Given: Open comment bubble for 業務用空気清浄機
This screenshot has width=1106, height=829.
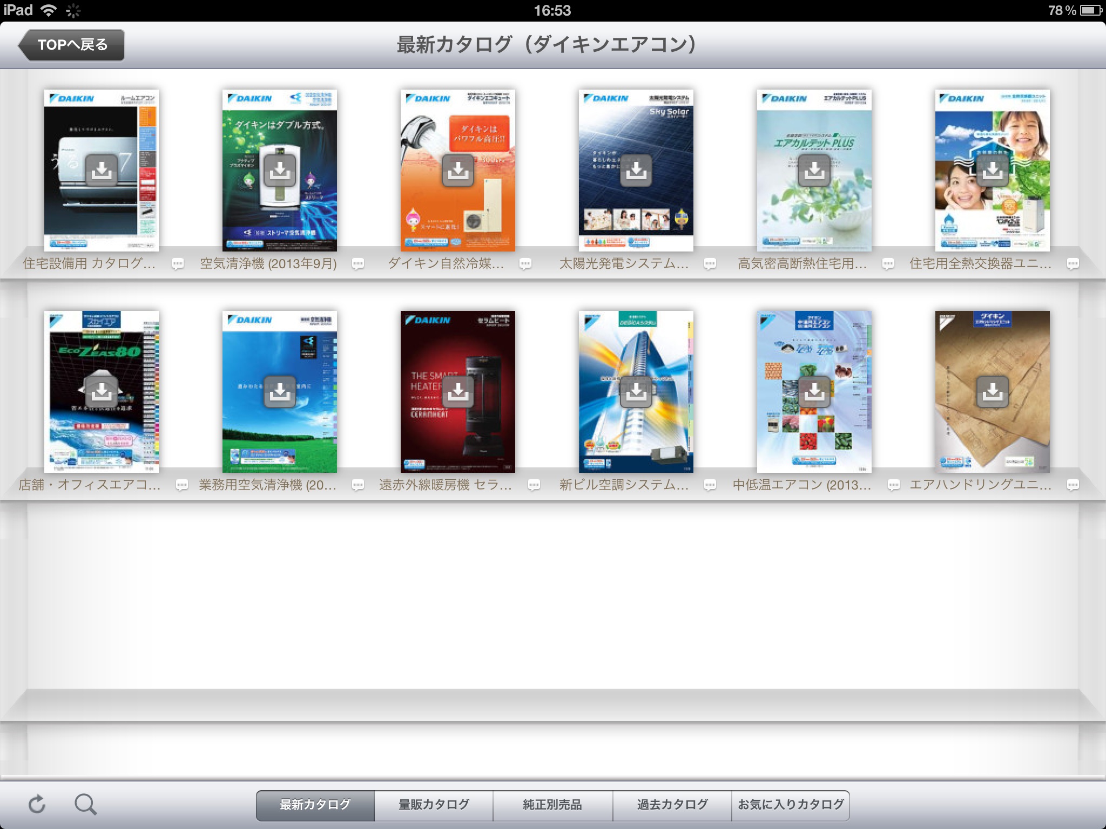Looking at the screenshot, I should pos(358,485).
